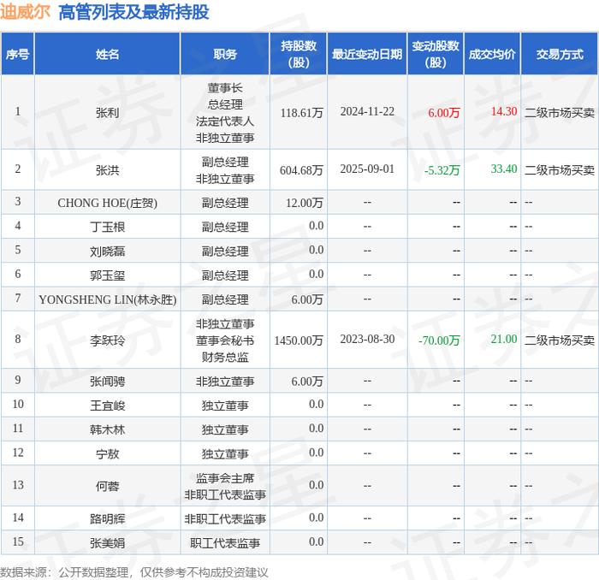Select the name 宁敖

click(x=107, y=453)
